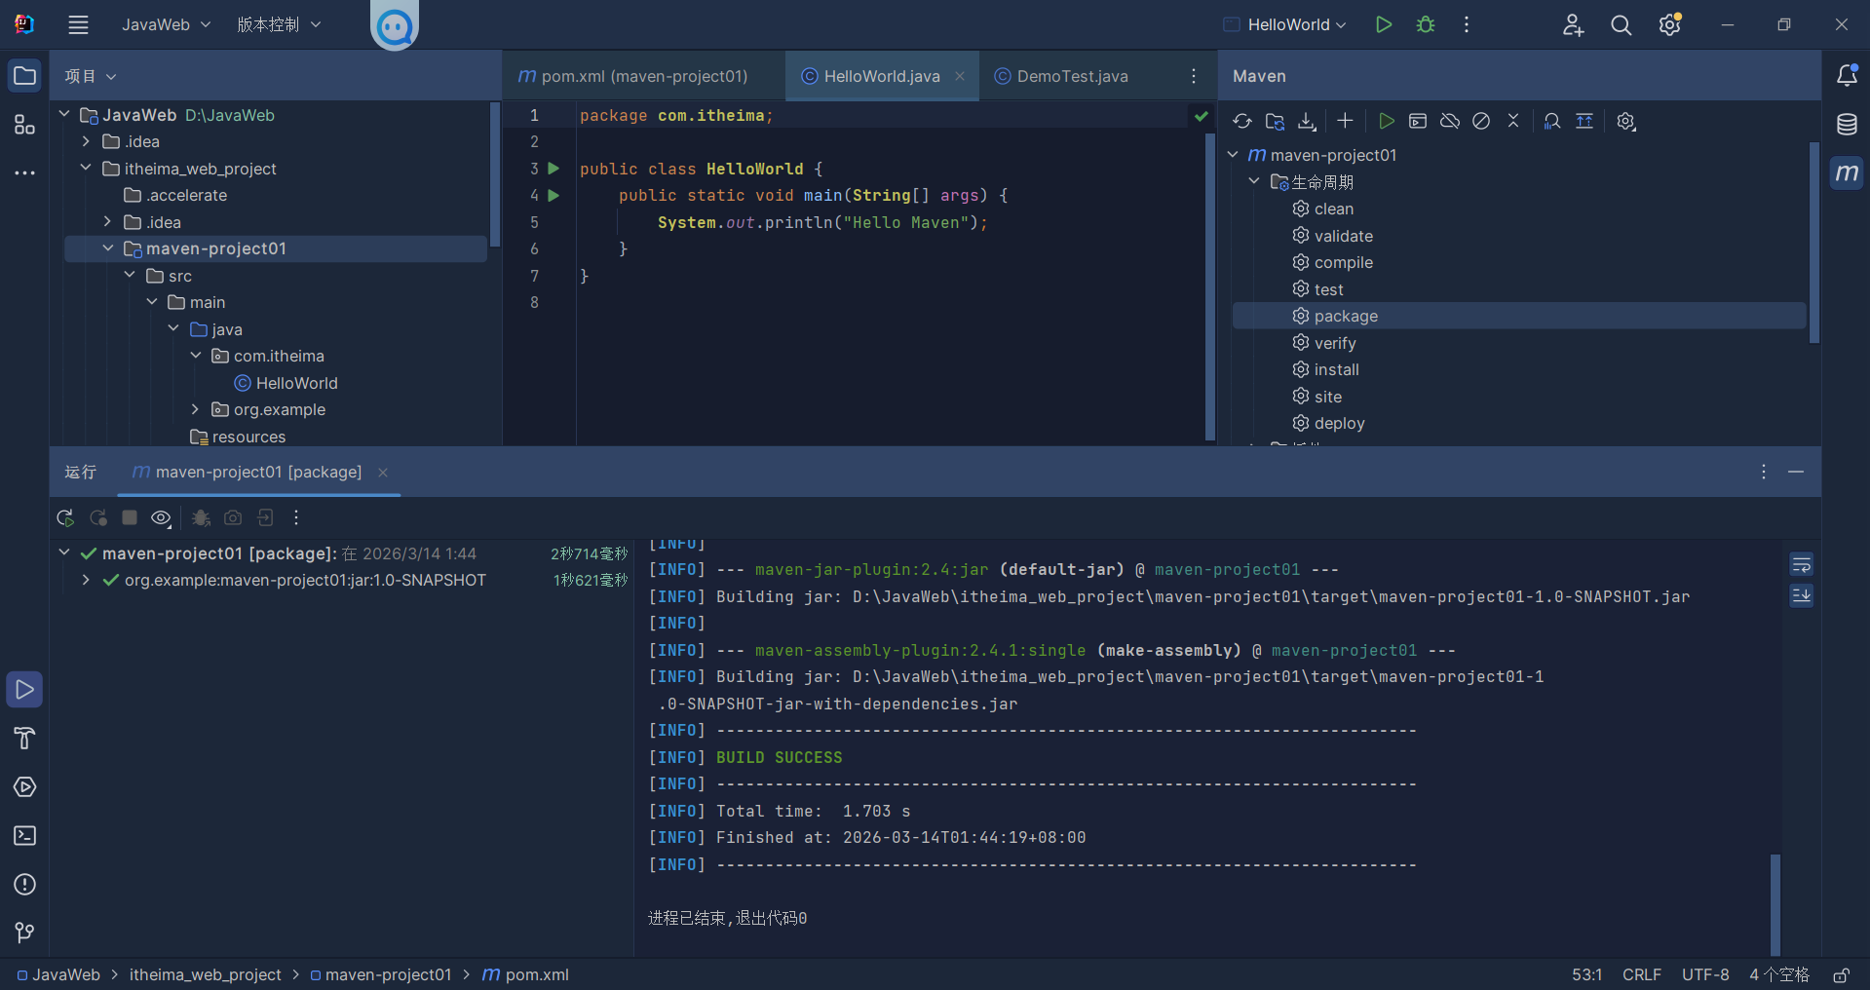Switch to HelloWorld.java editor tab
Screen dimensions: 1870x990
[882, 76]
